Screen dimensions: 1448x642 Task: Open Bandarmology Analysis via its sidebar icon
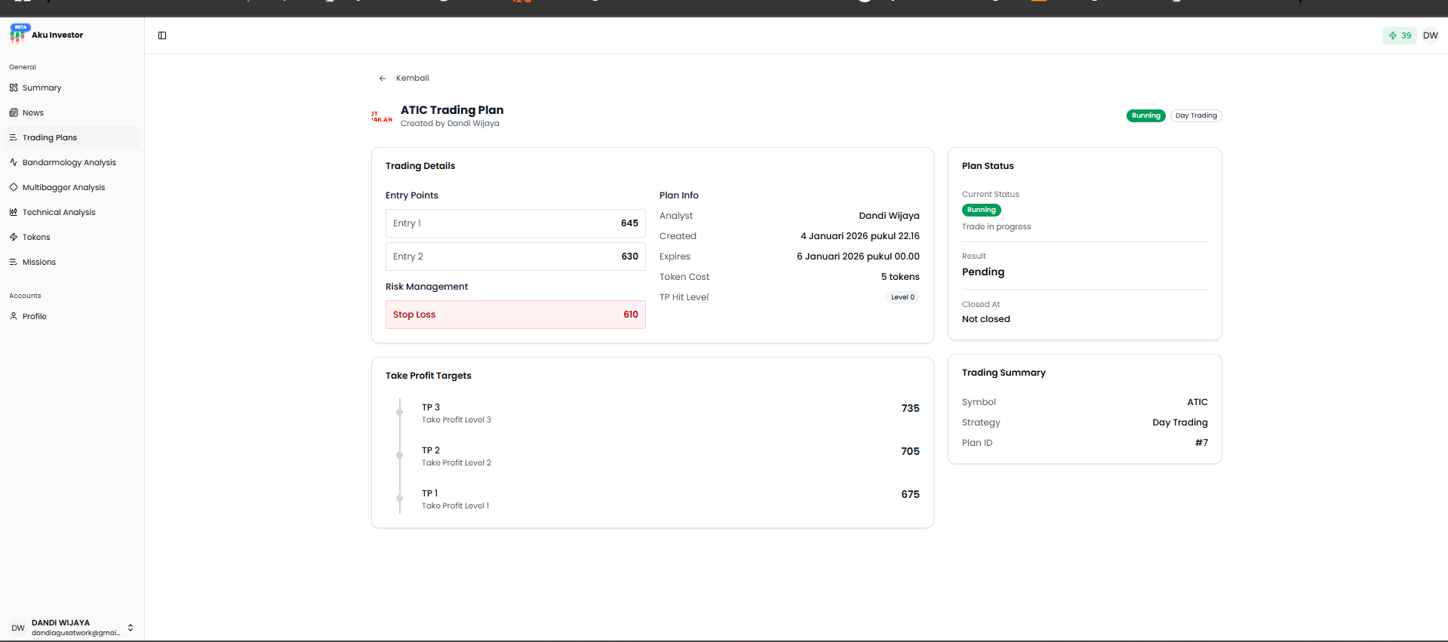[14, 162]
